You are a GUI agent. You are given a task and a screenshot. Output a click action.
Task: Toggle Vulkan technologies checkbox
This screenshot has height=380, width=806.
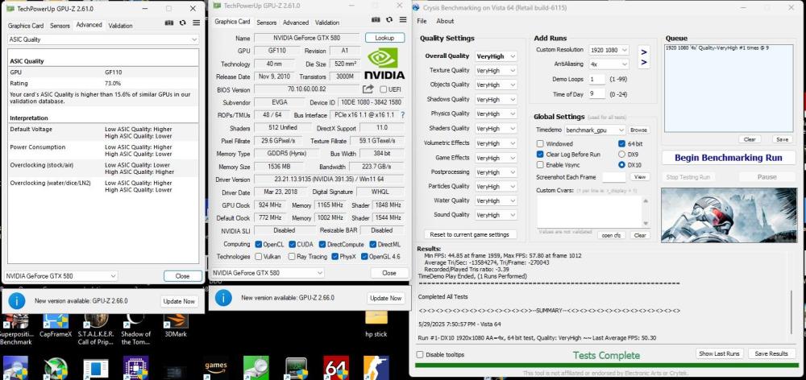(258, 256)
